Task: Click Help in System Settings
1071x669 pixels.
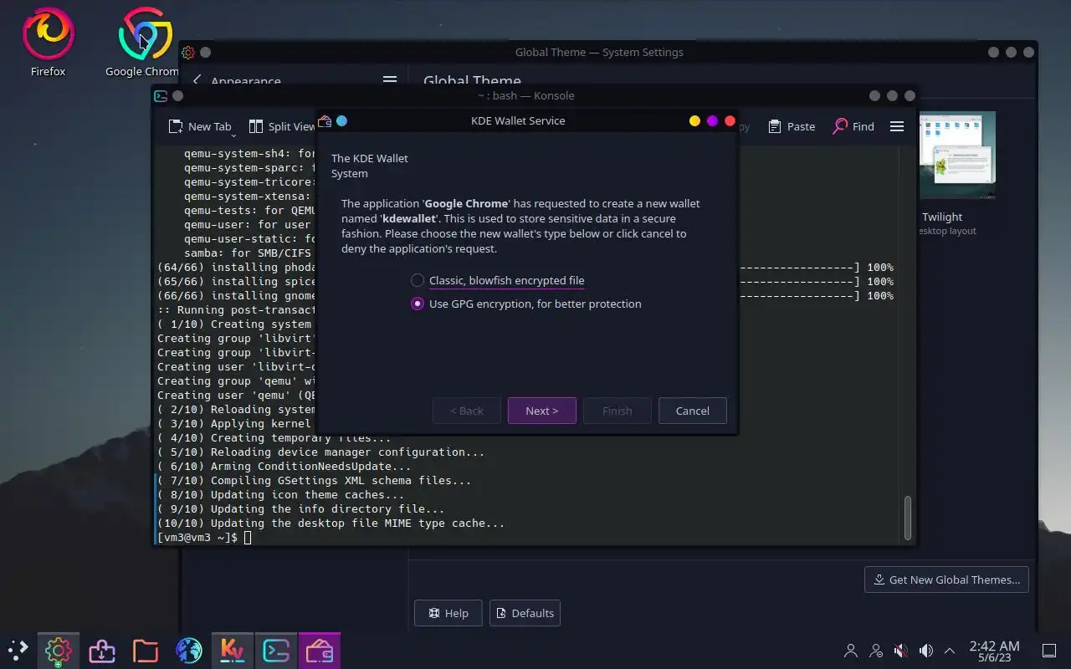Action: click(x=448, y=613)
